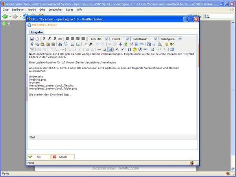Insert a horizontal rule line
236x177 pixels.
(100, 50)
